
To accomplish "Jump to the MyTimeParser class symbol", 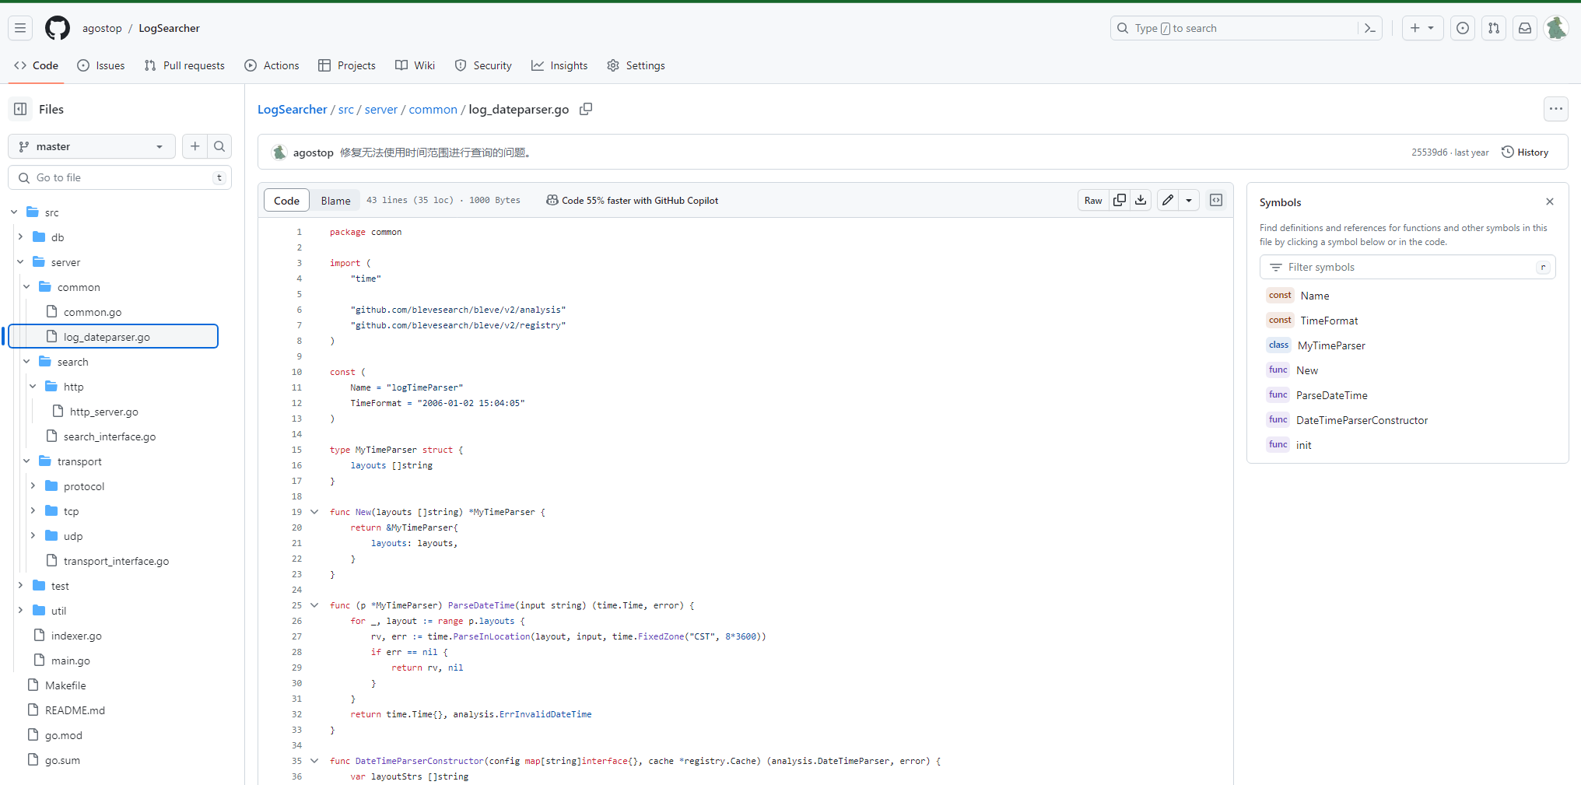I will tap(1331, 345).
